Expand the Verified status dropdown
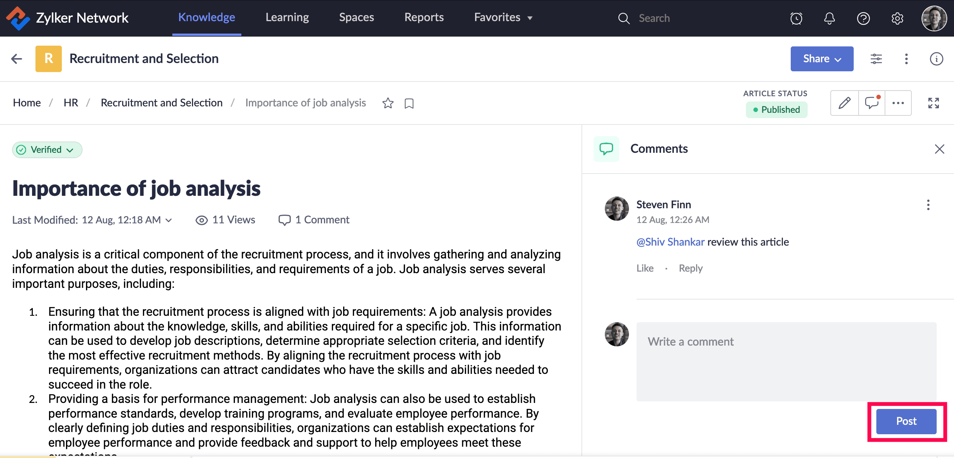Image resolution: width=954 pixels, height=458 pixels. click(48, 150)
